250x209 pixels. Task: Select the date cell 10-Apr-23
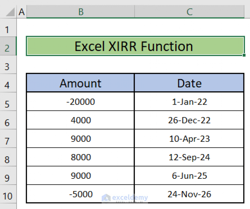[189, 138]
